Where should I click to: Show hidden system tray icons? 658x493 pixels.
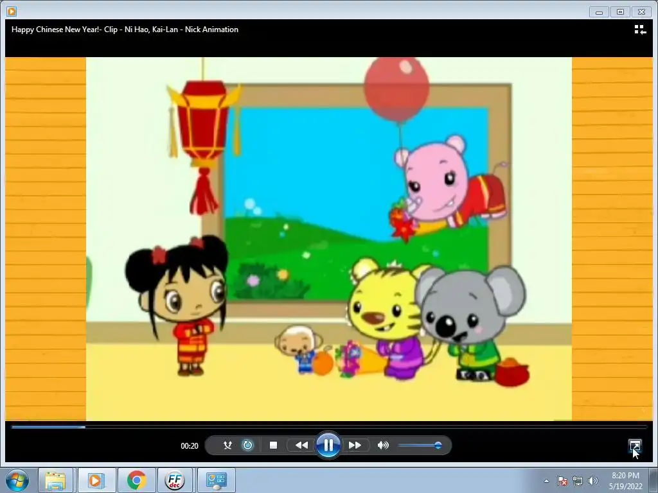click(x=546, y=481)
